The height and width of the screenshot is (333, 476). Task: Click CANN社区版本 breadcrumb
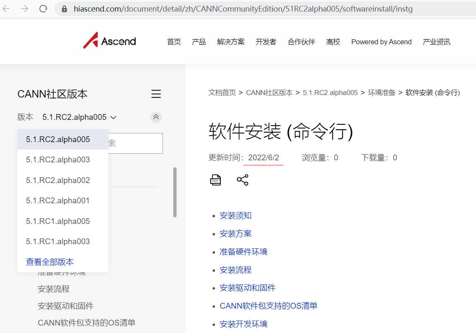coord(269,93)
